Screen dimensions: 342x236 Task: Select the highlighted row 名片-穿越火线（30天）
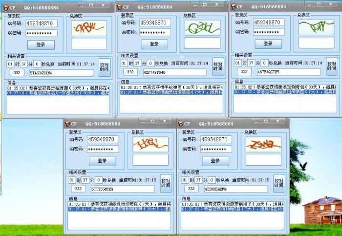tap(58, 93)
